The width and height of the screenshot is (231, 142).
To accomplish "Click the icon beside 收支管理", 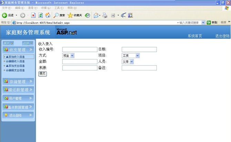I will click(6, 50).
